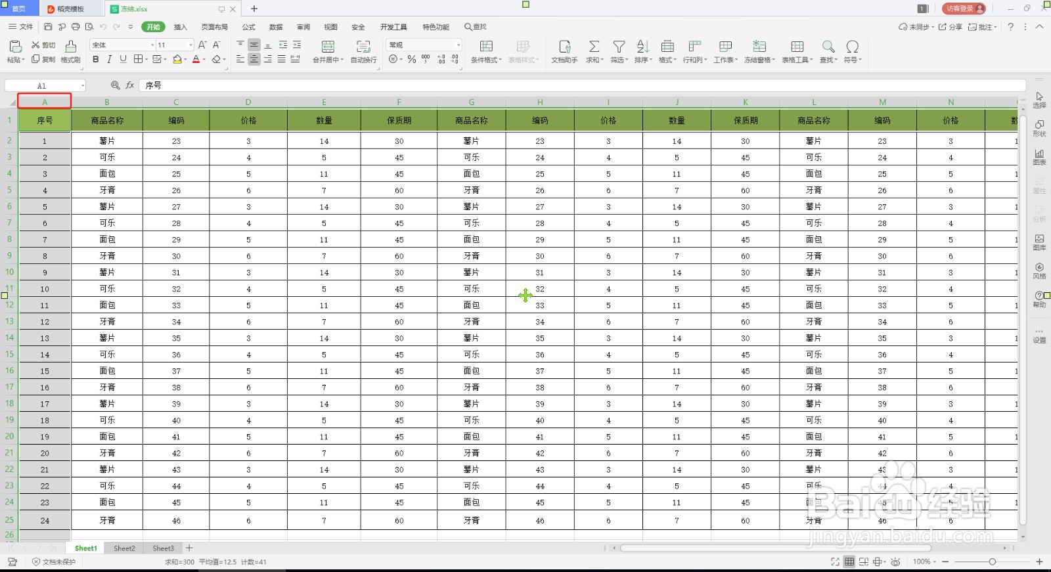
Task: Click the zoom slider handle
Action: coord(992,561)
